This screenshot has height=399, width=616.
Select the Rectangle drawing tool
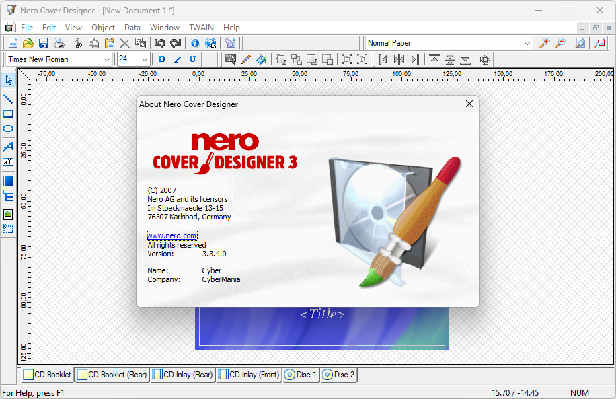(x=8, y=114)
